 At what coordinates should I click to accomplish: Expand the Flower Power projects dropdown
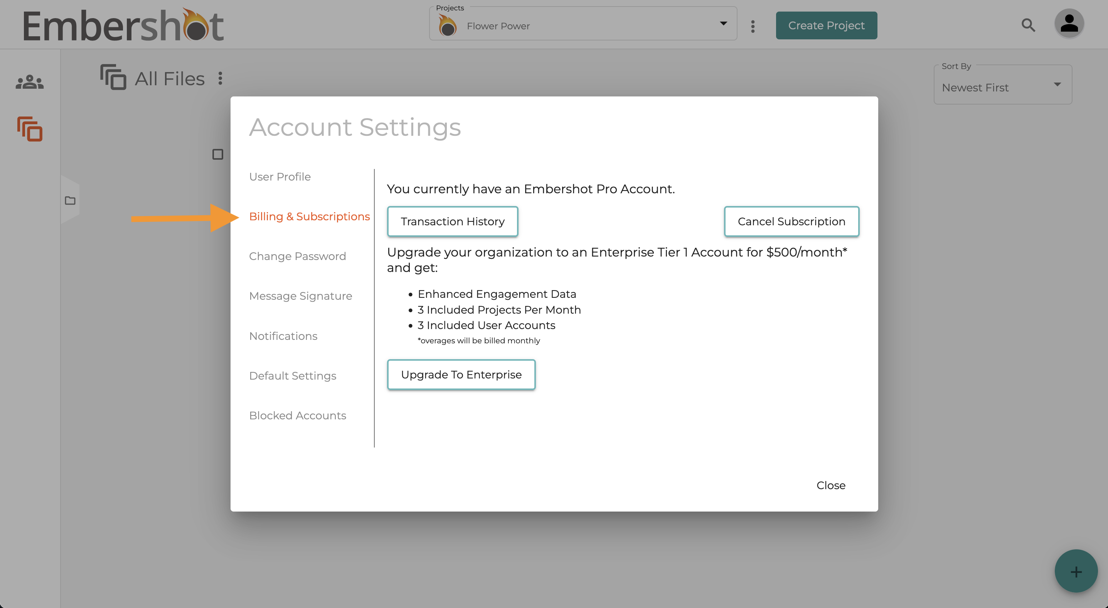pos(583,26)
